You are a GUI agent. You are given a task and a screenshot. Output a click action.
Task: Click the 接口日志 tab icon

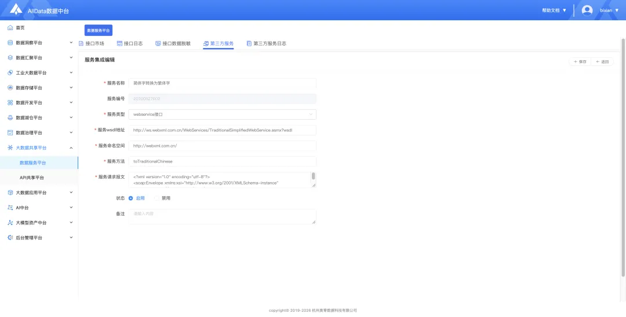(119, 43)
